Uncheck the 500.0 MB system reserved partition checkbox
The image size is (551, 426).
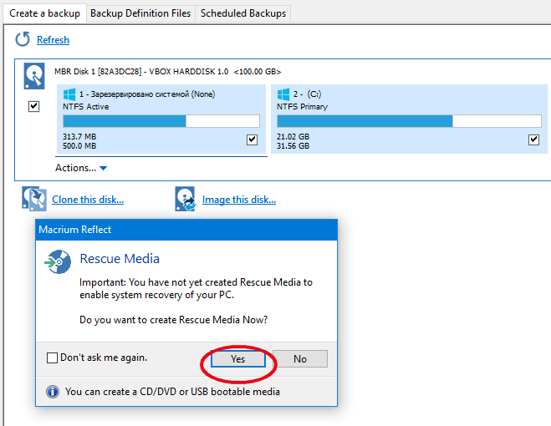252,139
